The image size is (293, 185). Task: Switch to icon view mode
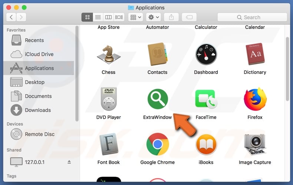pos(88,17)
